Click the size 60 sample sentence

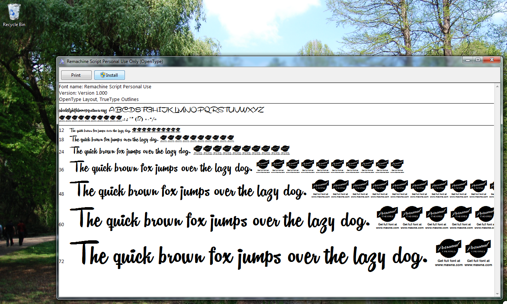click(220, 220)
